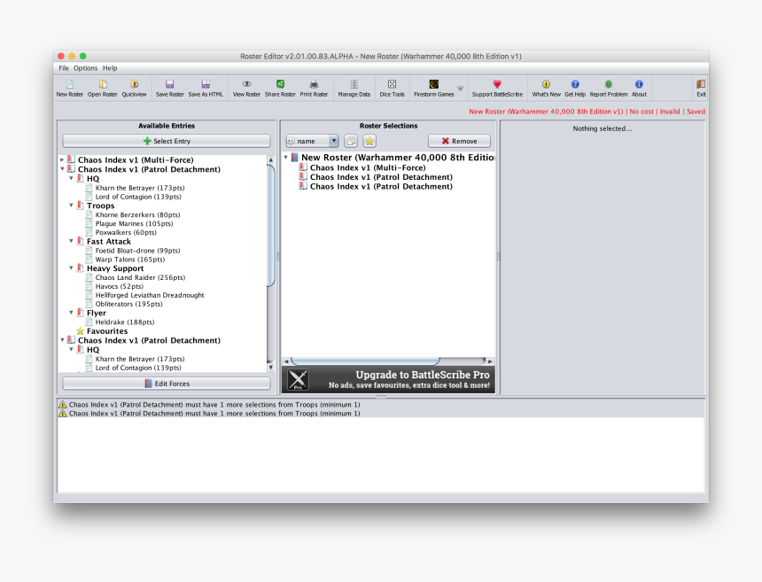
Task: Collapse New Roster root in Roster Selections
Action: 286,158
